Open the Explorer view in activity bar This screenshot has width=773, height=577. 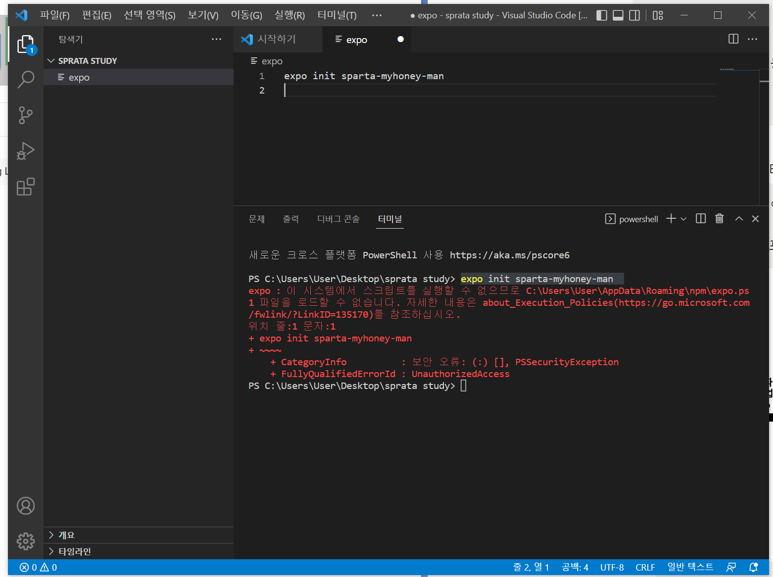coord(26,45)
